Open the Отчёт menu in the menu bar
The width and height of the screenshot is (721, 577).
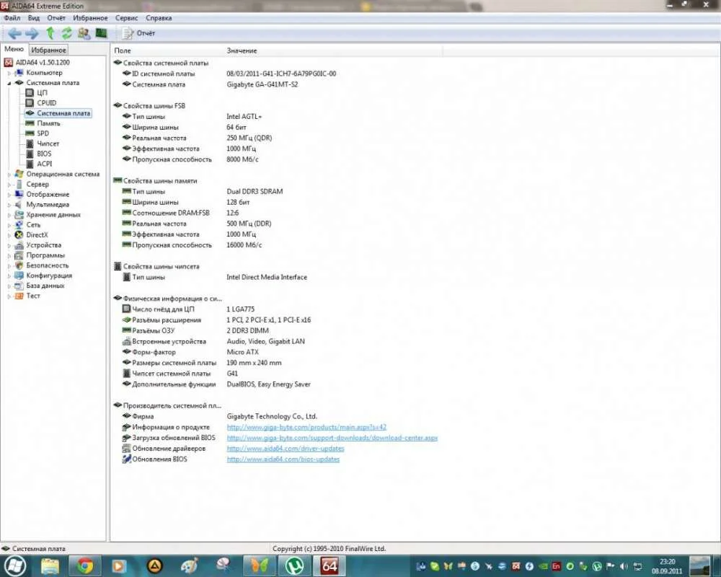(x=56, y=18)
